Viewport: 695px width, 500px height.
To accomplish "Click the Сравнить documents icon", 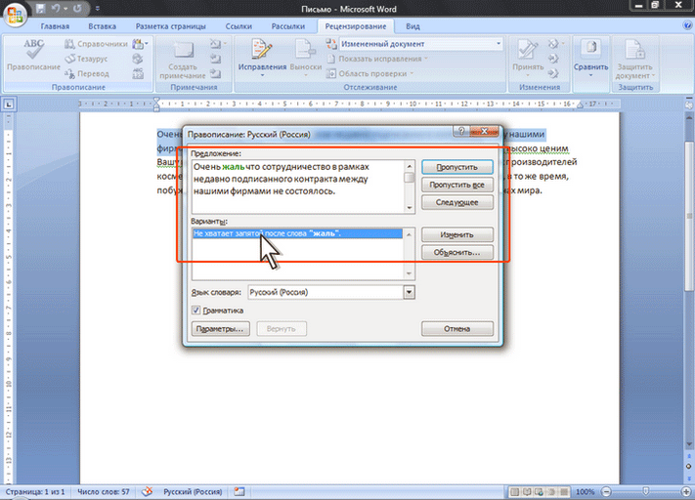I will point(589,57).
